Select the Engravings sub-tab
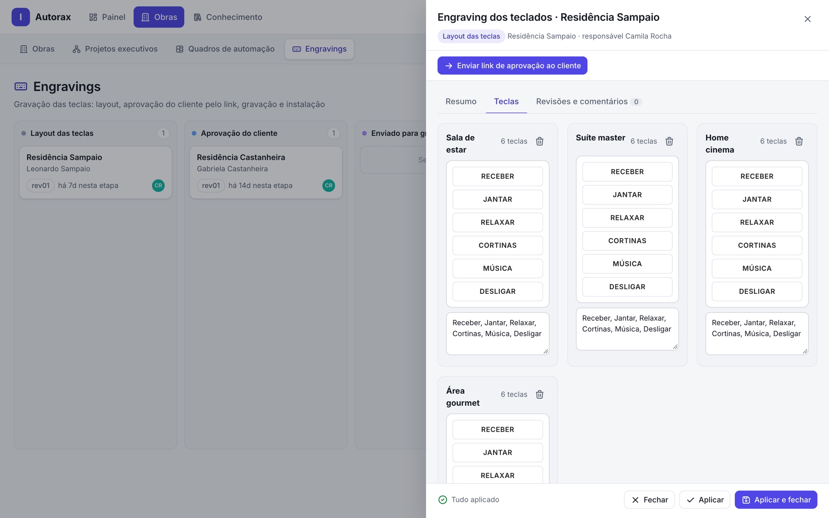 point(319,49)
